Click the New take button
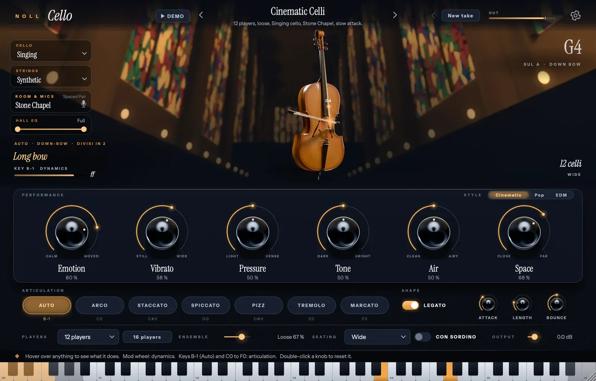596x381 pixels. [460, 16]
